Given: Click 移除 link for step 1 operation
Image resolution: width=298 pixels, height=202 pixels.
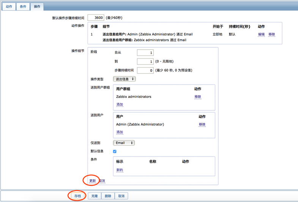Looking at the screenshot, I should [272, 34].
